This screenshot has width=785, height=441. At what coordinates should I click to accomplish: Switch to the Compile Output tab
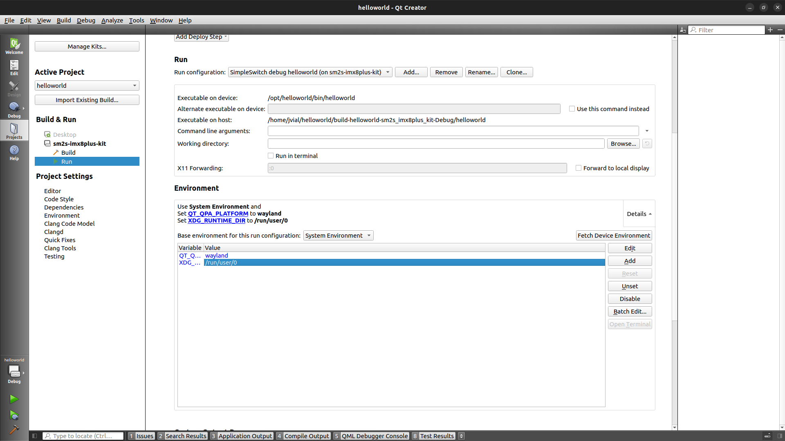pos(307,436)
